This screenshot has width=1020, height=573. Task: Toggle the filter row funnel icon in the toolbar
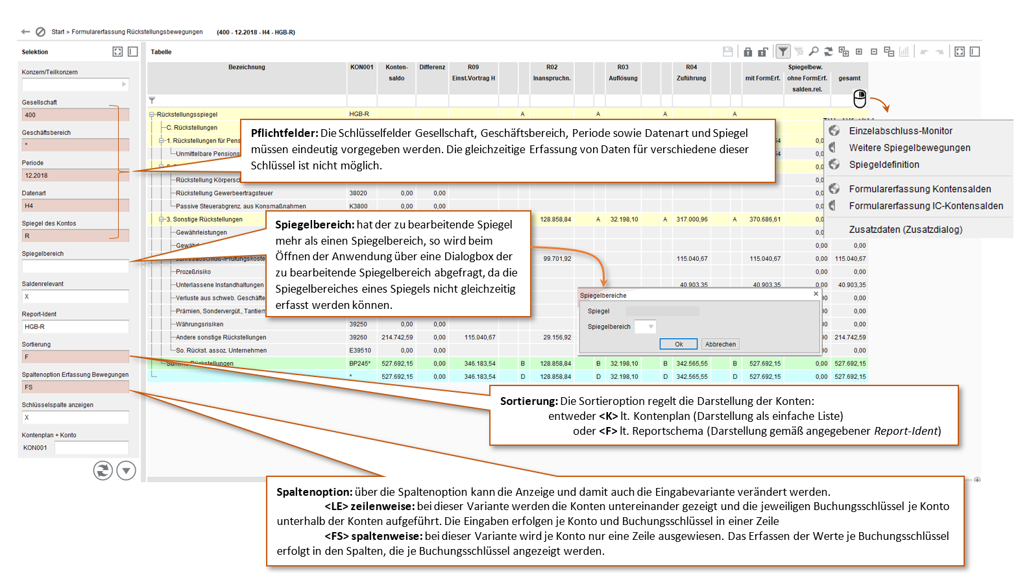tap(783, 51)
